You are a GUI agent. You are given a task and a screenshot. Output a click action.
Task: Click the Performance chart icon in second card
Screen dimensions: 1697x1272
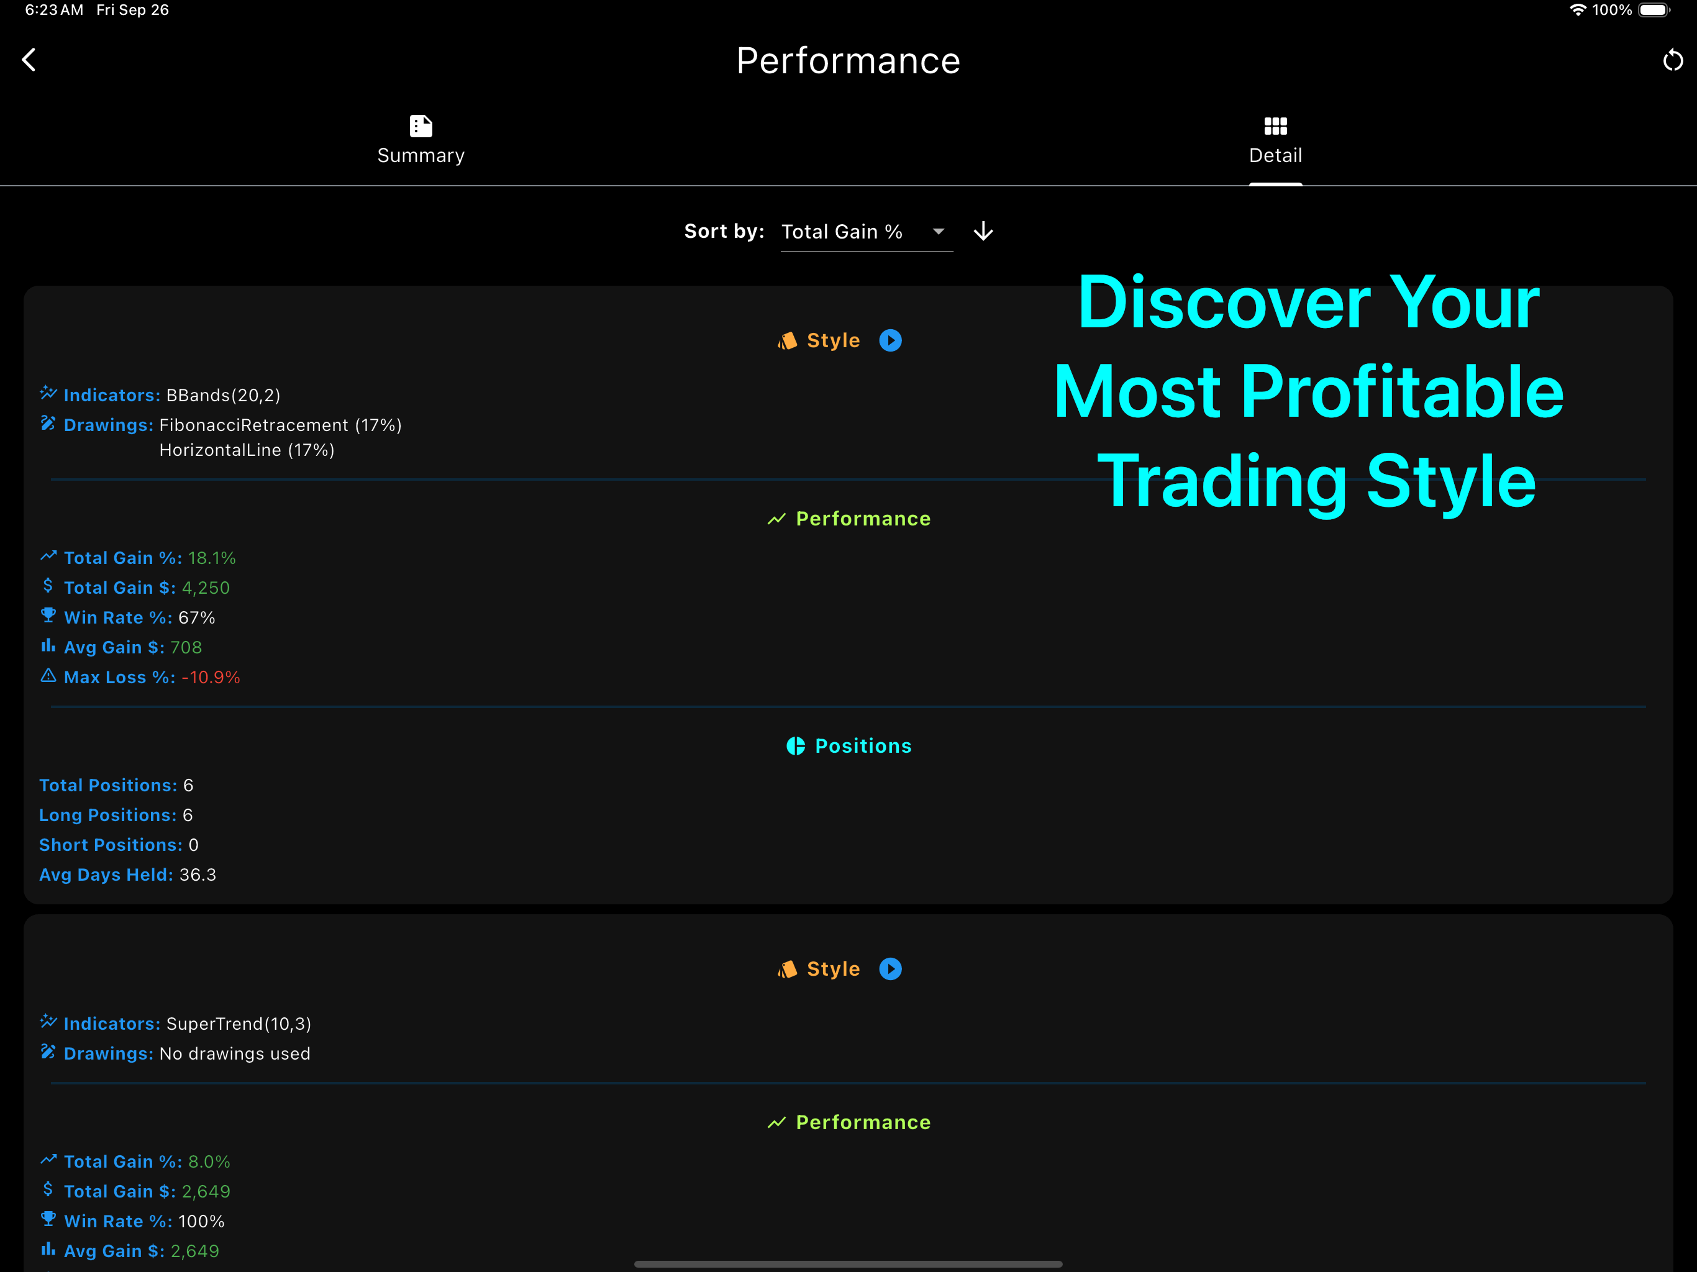(x=776, y=1122)
